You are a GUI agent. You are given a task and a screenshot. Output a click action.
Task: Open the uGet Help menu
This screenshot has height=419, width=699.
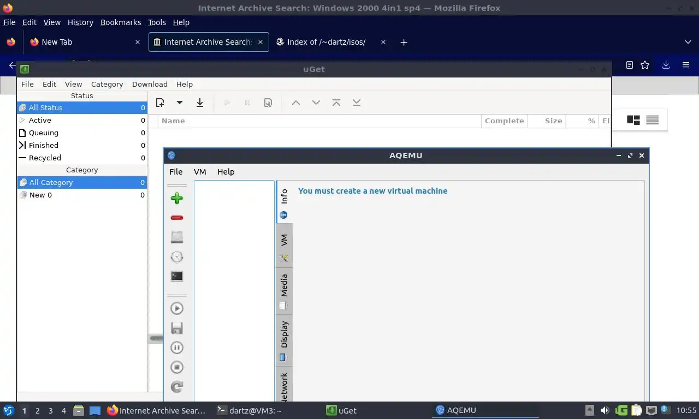[x=185, y=84]
